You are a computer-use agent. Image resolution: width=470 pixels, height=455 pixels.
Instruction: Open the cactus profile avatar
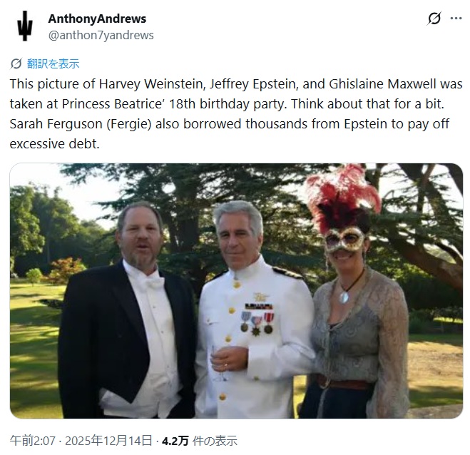[x=25, y=26]
